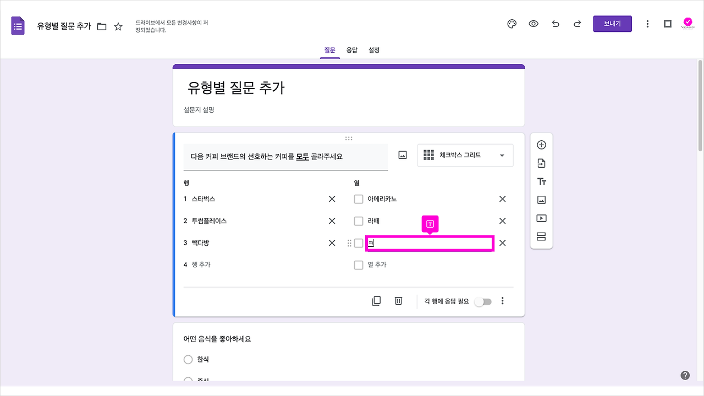704x396 pixels.
Task: Open the more options three-dot menu
Action: (x=647, y=24)
